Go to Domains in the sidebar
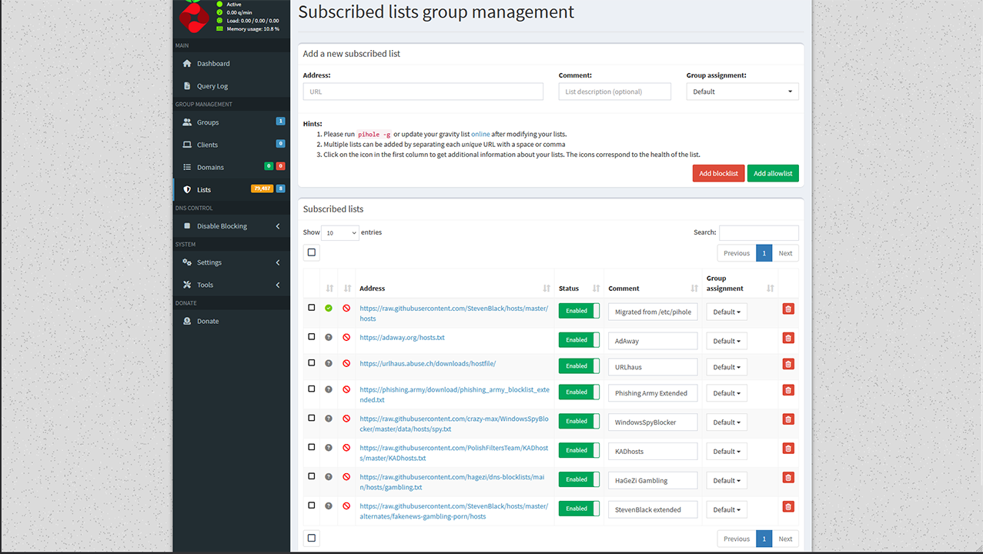 pyautogui.click(x=210, y=167)
